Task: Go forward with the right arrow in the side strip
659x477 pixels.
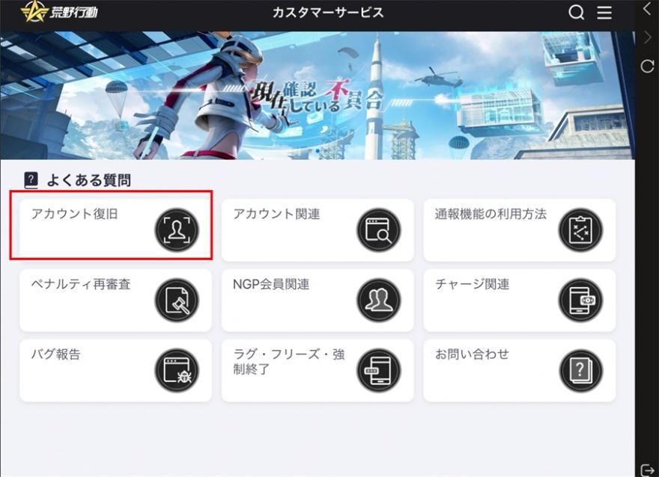Action: (x=647, y=37)
